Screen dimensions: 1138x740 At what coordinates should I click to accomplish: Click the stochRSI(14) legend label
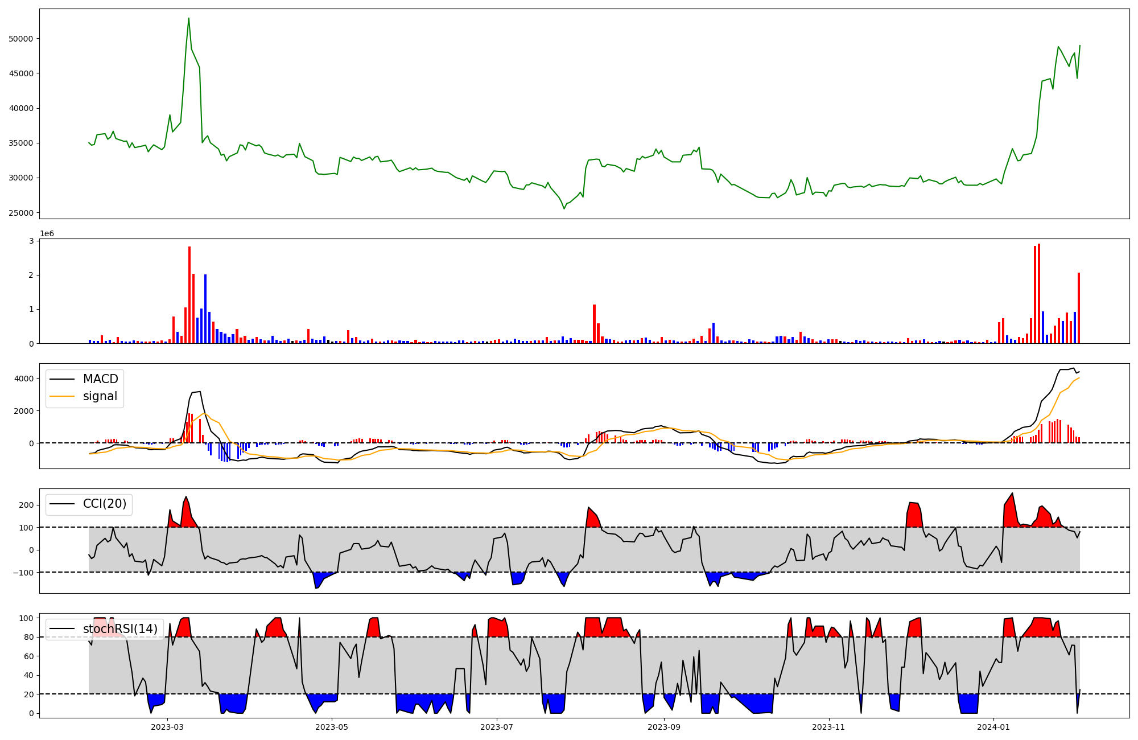point(120,629)
